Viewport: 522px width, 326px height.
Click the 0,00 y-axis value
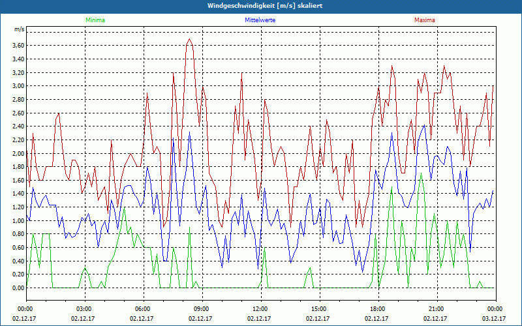pyautogui.click(x=18, y=288)
